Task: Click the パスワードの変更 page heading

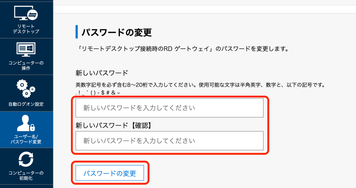Action: coord(117,32)
